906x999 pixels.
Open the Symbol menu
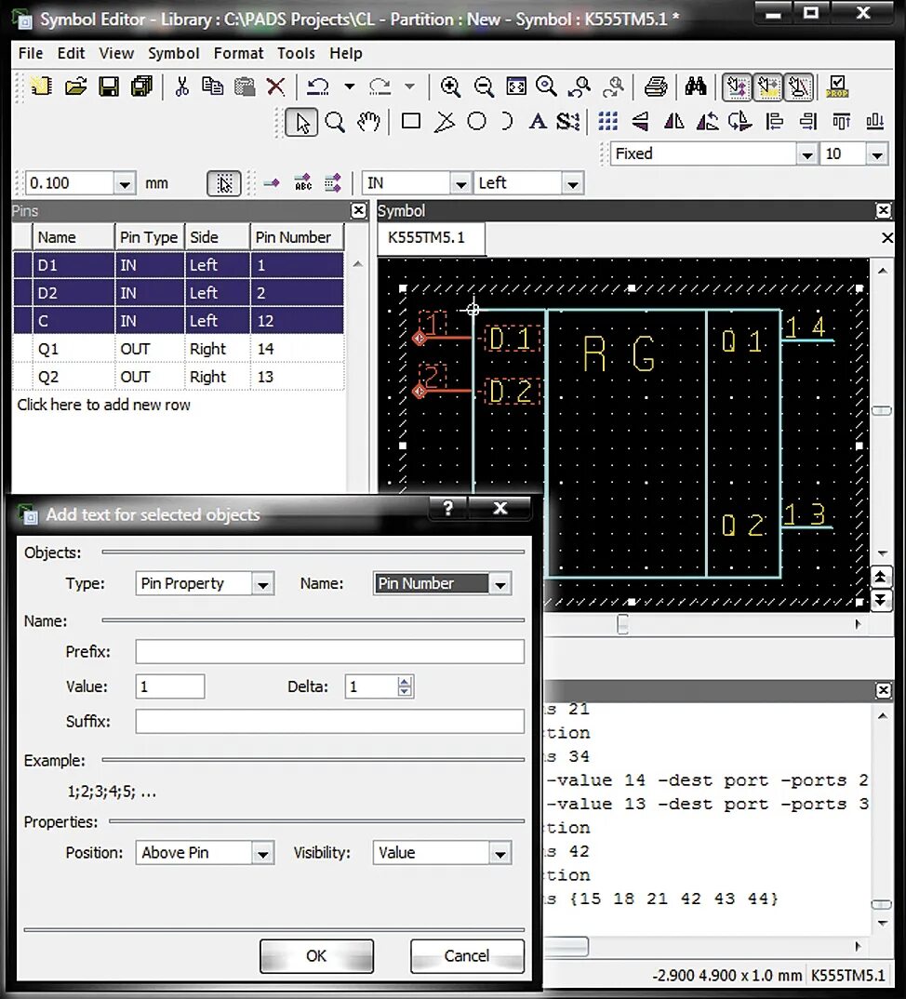pos(173,54)
